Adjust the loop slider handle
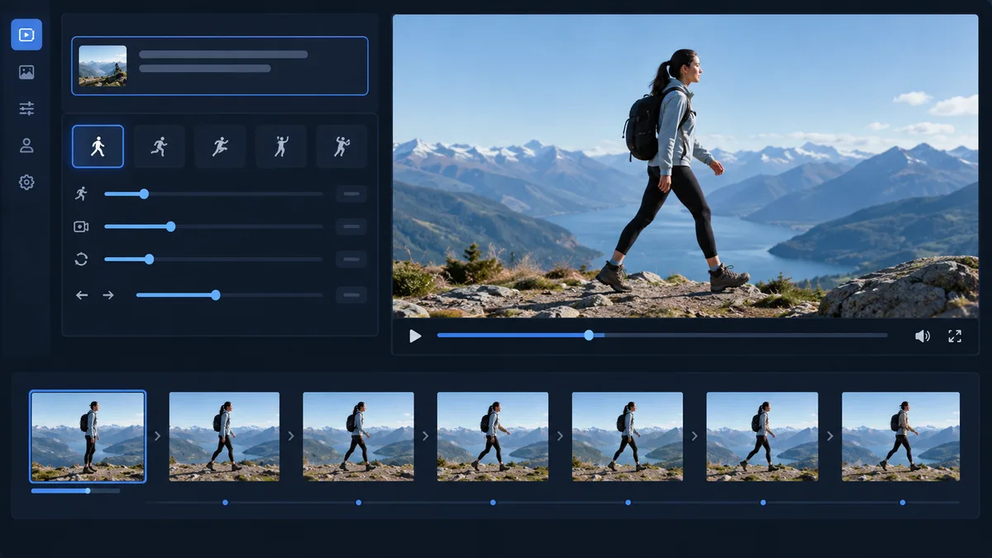This screenshot has height=558, width=992. click(149, 259)
